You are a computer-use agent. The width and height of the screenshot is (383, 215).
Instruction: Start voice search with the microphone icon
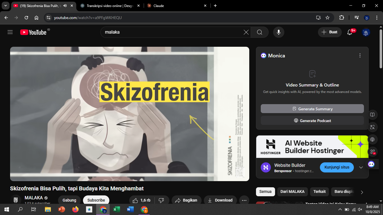point(279,32)
